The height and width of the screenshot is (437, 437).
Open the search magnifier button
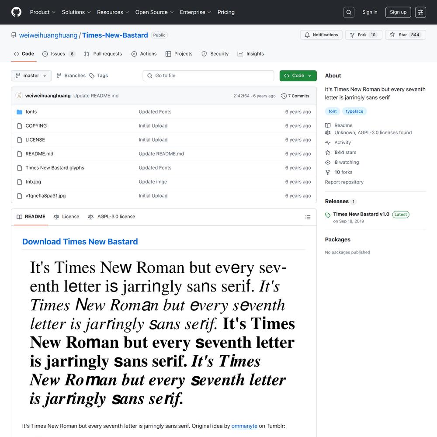[x=349, y=12]
